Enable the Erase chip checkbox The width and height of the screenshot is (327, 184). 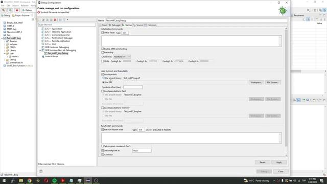click(x=102, y=53)
